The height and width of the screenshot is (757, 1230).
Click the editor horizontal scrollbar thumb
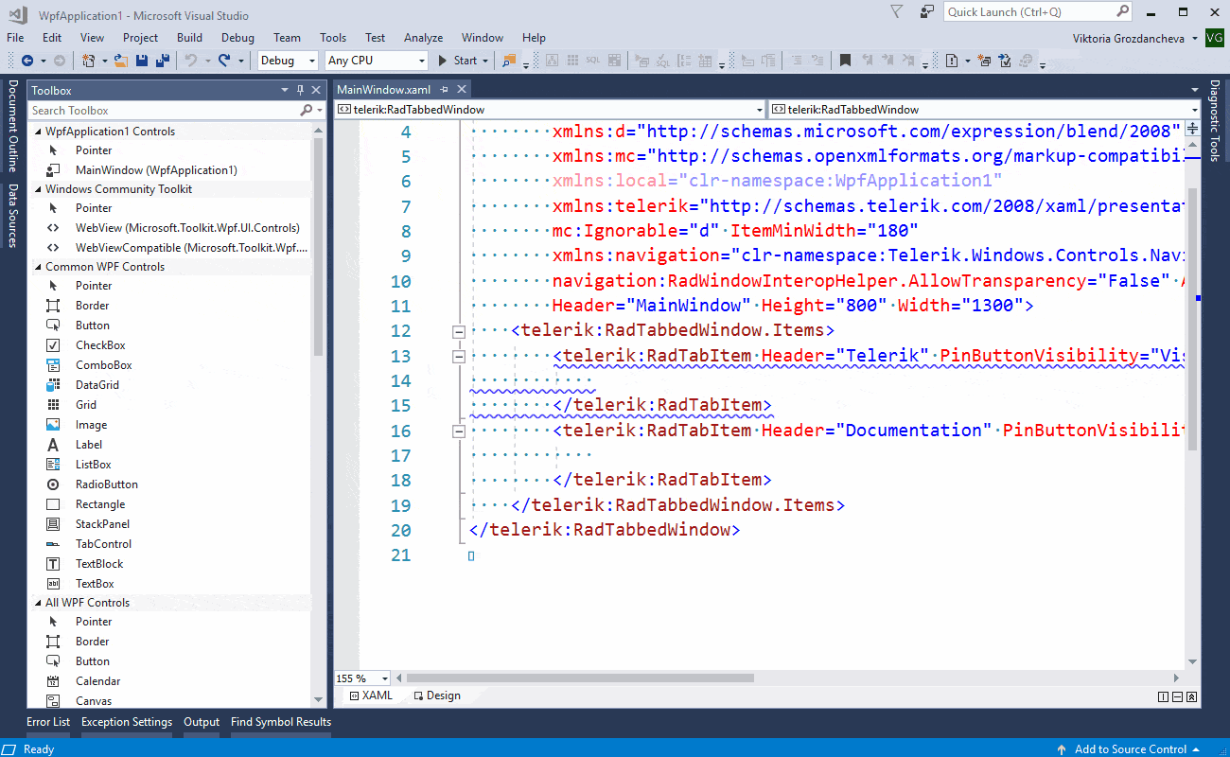580,678
